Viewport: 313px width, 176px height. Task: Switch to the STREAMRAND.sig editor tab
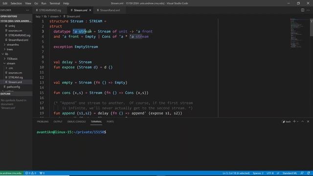pyautogui.click(x=50, y=10)
